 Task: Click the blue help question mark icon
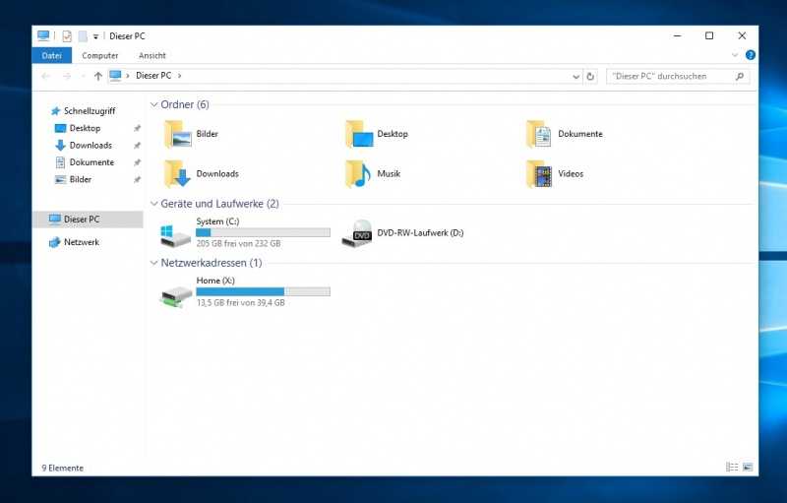coord(751,55)
